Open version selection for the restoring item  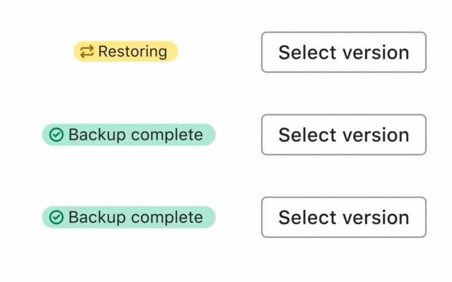click(x=344, y=52)
